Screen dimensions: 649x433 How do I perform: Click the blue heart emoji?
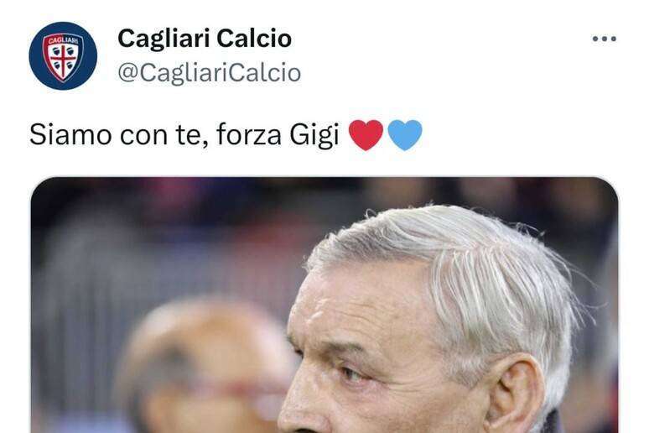405,135
